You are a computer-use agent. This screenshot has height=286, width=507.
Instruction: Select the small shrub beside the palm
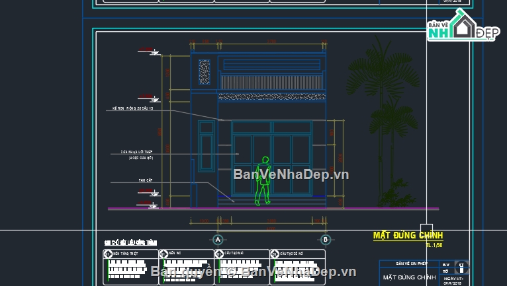397,194
